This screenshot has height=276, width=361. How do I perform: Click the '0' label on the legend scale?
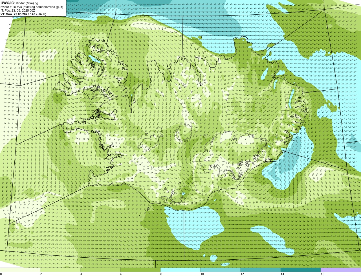(x=1, y=274)
